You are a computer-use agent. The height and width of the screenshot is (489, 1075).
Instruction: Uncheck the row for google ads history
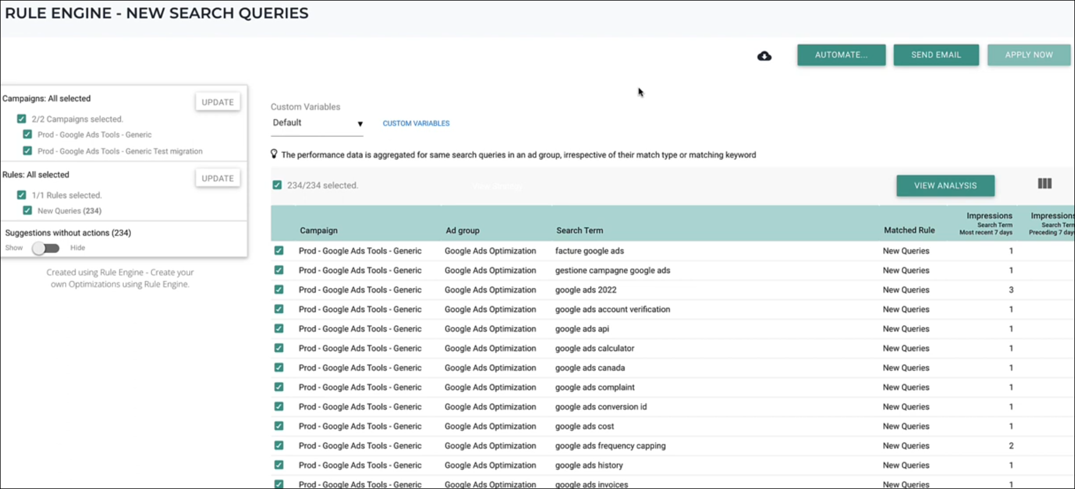click(279, 465)
